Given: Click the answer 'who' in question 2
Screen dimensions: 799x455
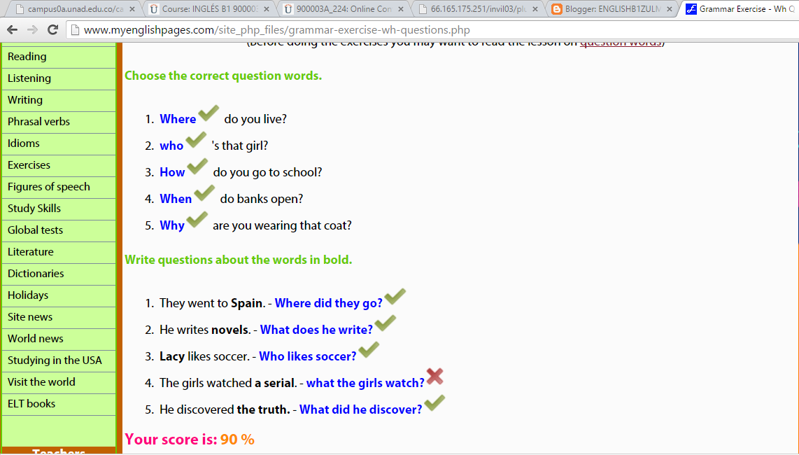Looking at the screenshot, I should 171,146.
